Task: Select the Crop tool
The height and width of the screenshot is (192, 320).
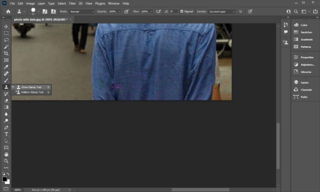Action: click(6, 53)
